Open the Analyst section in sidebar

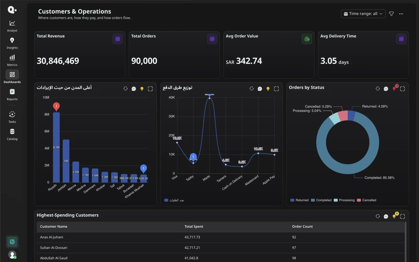(x=12, y=26)
